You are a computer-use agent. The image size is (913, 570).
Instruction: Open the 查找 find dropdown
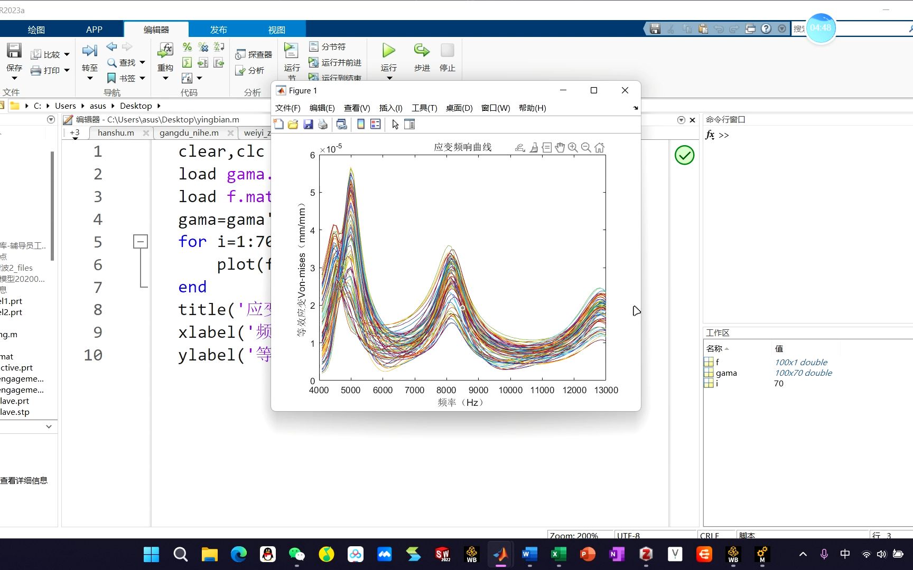[141, 62]
